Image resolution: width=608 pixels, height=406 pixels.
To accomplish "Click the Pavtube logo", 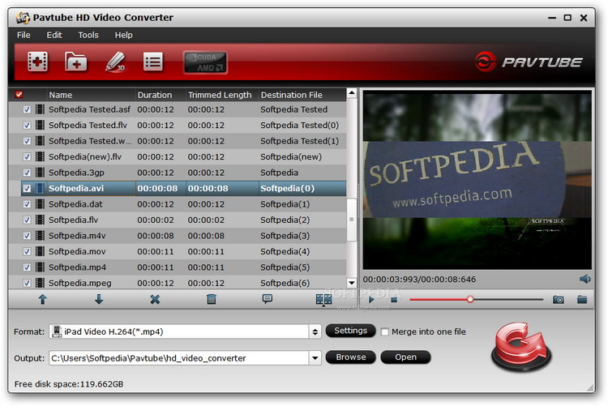I will click(529, 62).
